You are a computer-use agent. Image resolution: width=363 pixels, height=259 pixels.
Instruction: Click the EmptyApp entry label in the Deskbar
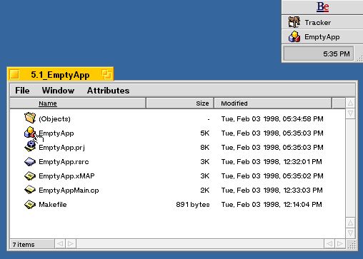pyautogui.click(x=322, y=37)
